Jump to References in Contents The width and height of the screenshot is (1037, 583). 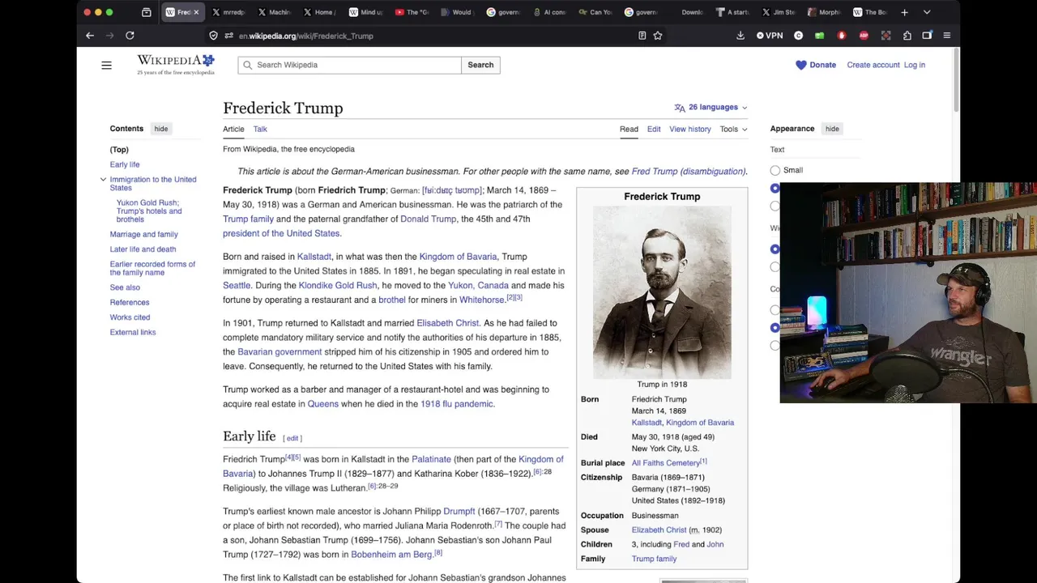point(130,302)
